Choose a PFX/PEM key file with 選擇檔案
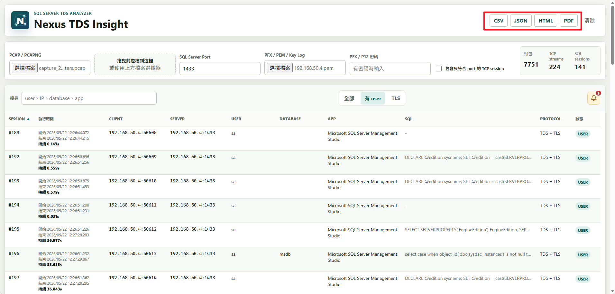The image size is (615, 294). tap(280, 68)
